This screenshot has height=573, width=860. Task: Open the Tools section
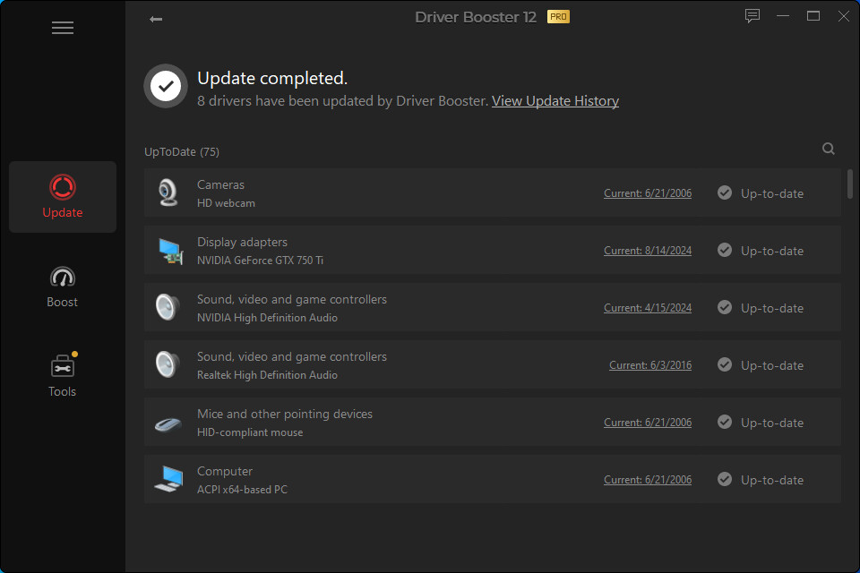pyautogui.click(x=63, y=376)
